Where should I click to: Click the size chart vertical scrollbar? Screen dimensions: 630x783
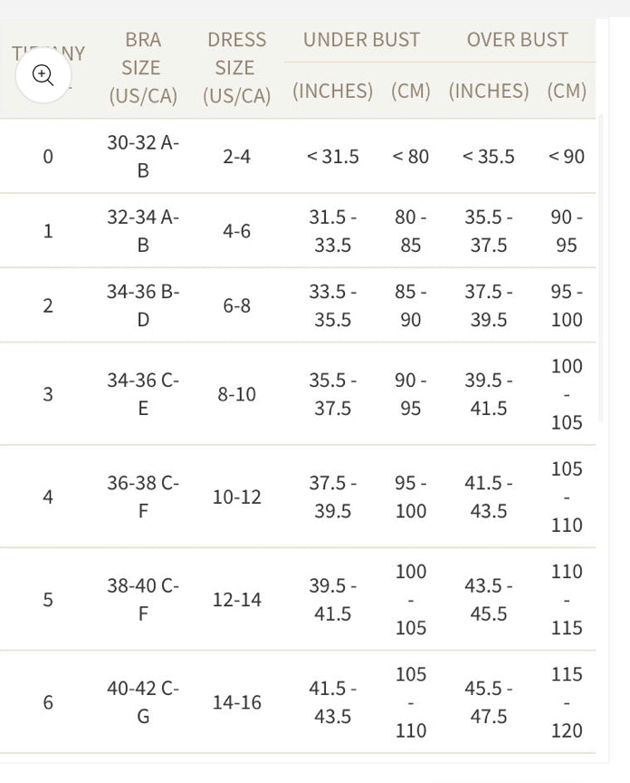[x=601, y=272]
